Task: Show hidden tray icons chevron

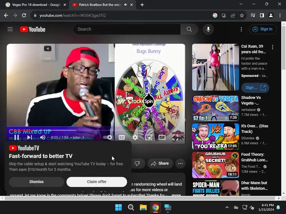Action: [x=227, y=207]
